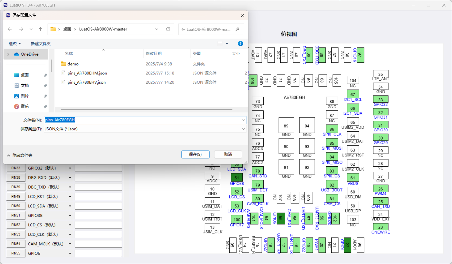Click the note field for PIN55
Viewport: 452px width, 264px height.
coord(98,253)
